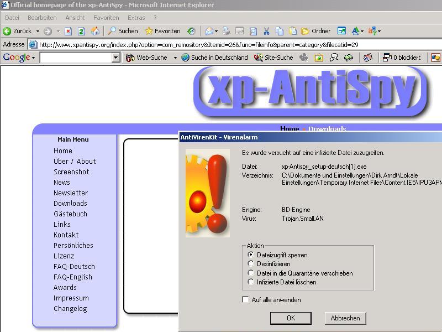Open the Zurück history dropdown arrow
The width and height of the screenshot is (442, 332).
(38, 31)
